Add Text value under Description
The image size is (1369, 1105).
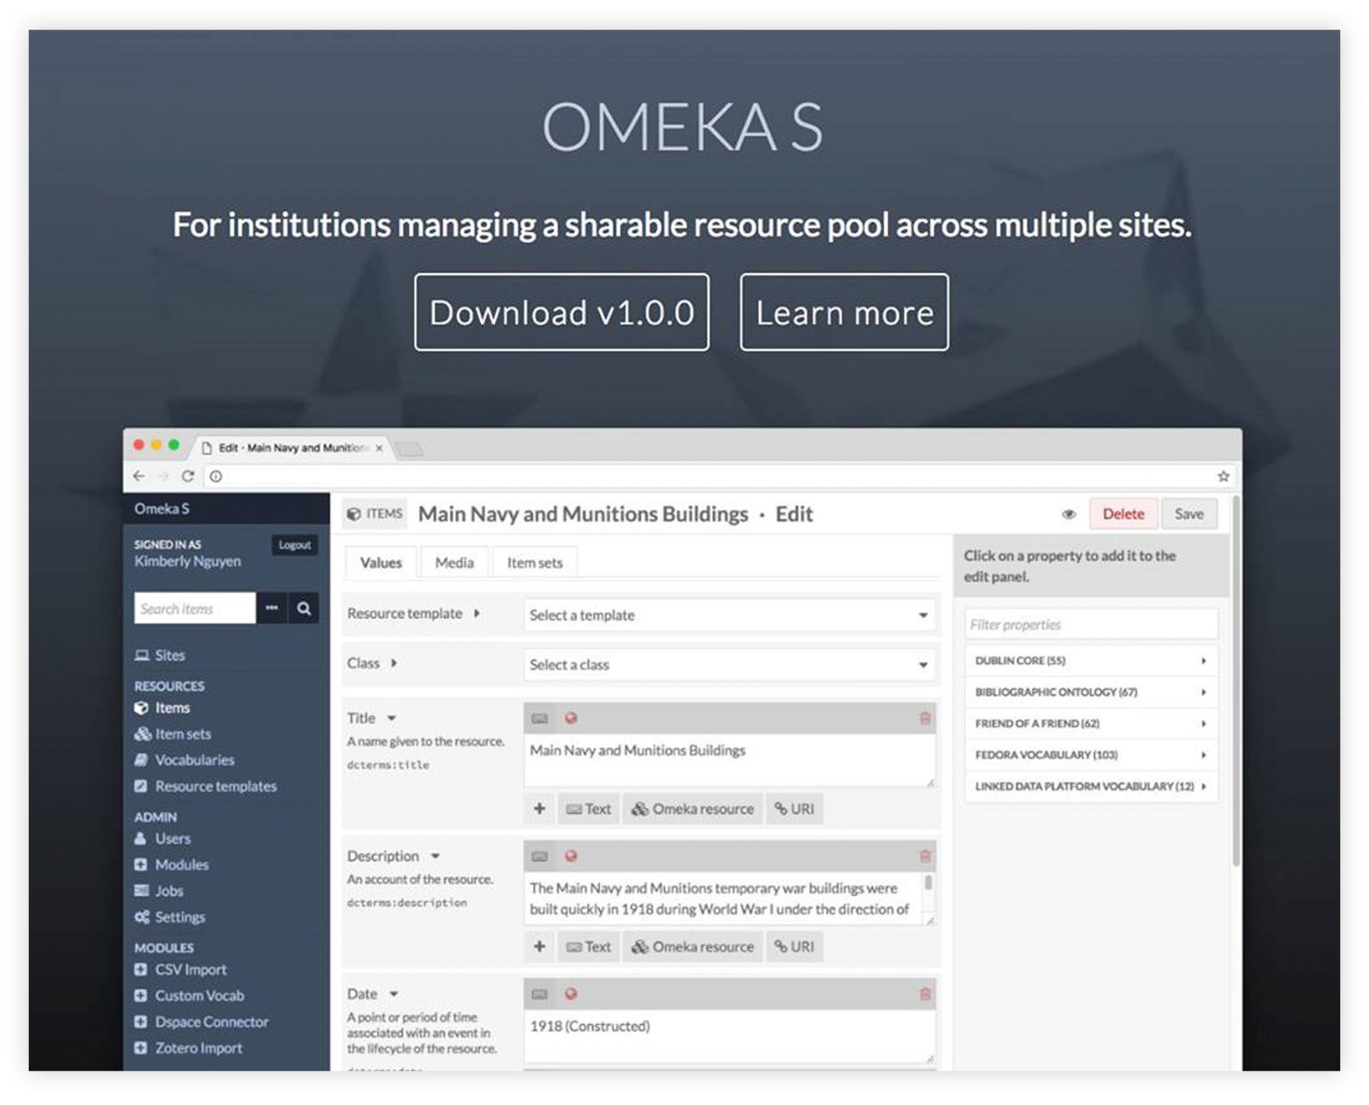pos(588,947)
